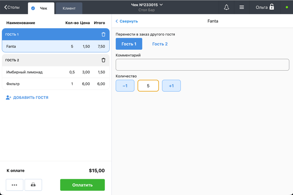
Task: Delete Гость 1 with trash icon
Action: click(x=103, y=34)
